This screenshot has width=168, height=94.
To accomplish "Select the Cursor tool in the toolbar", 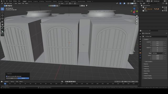I will (x=2, y=12).
